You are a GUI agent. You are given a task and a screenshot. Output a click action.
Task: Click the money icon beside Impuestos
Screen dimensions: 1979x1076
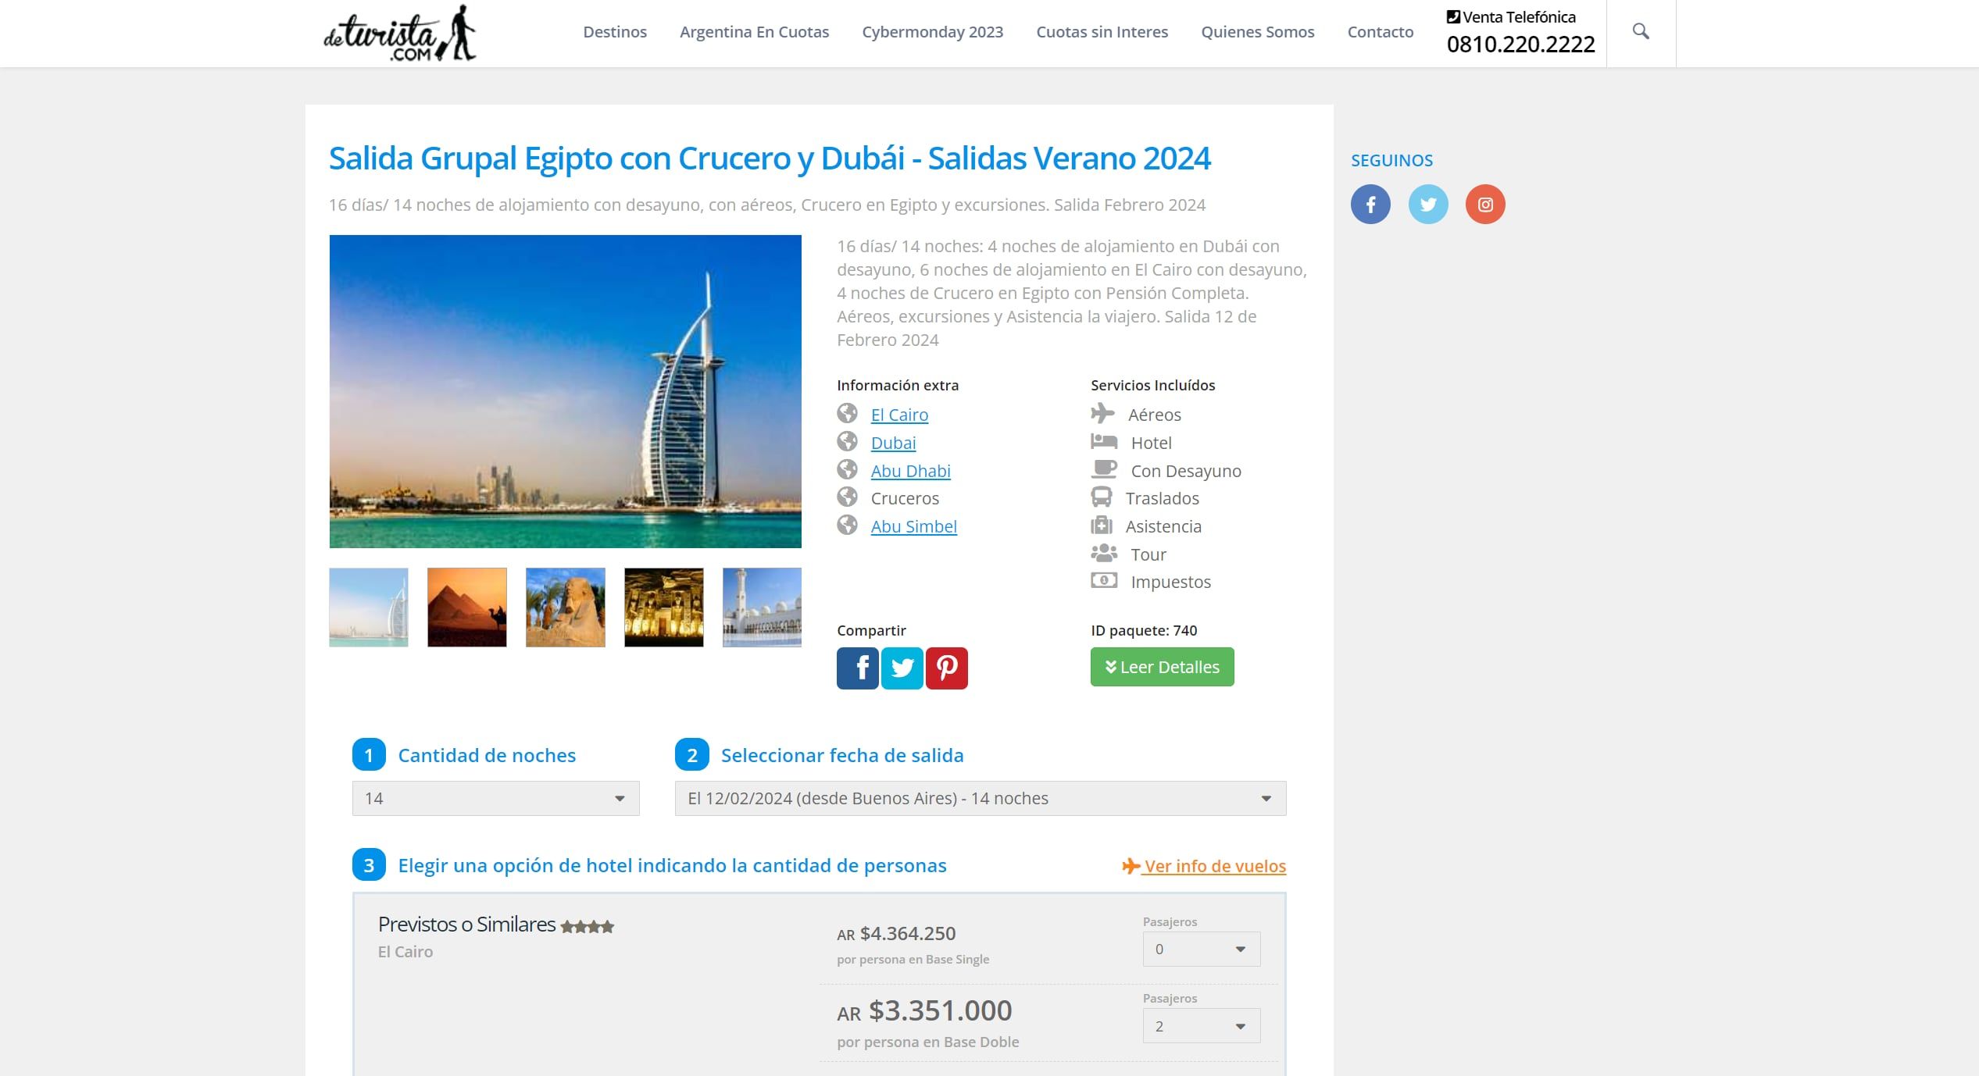1104,580
